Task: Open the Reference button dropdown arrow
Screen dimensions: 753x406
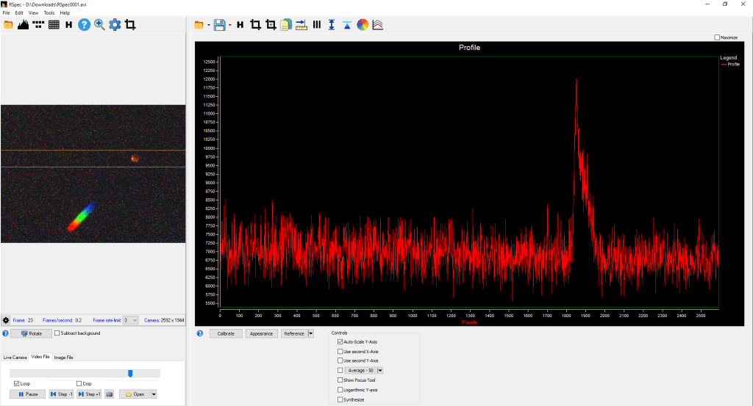Action: [310, 333]
